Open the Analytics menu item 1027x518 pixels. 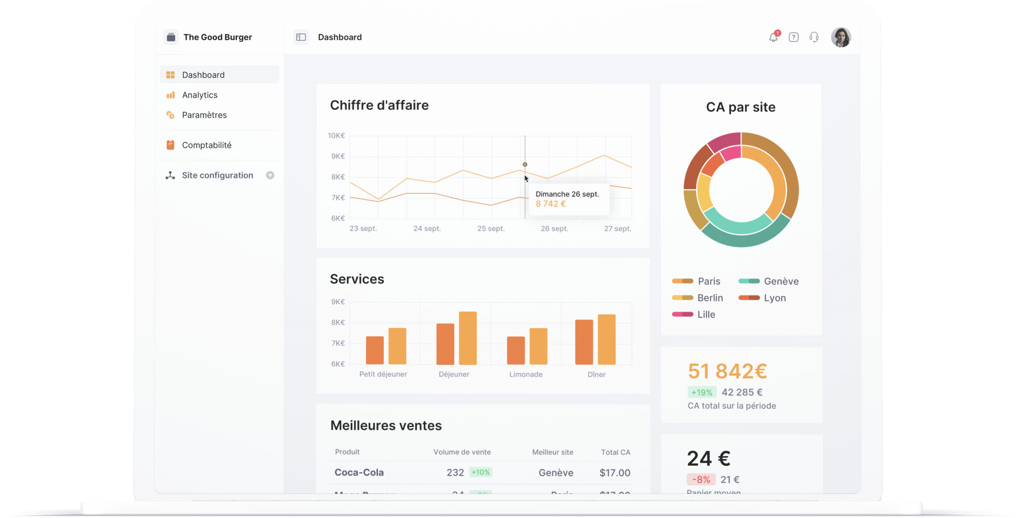pos(200,95)
